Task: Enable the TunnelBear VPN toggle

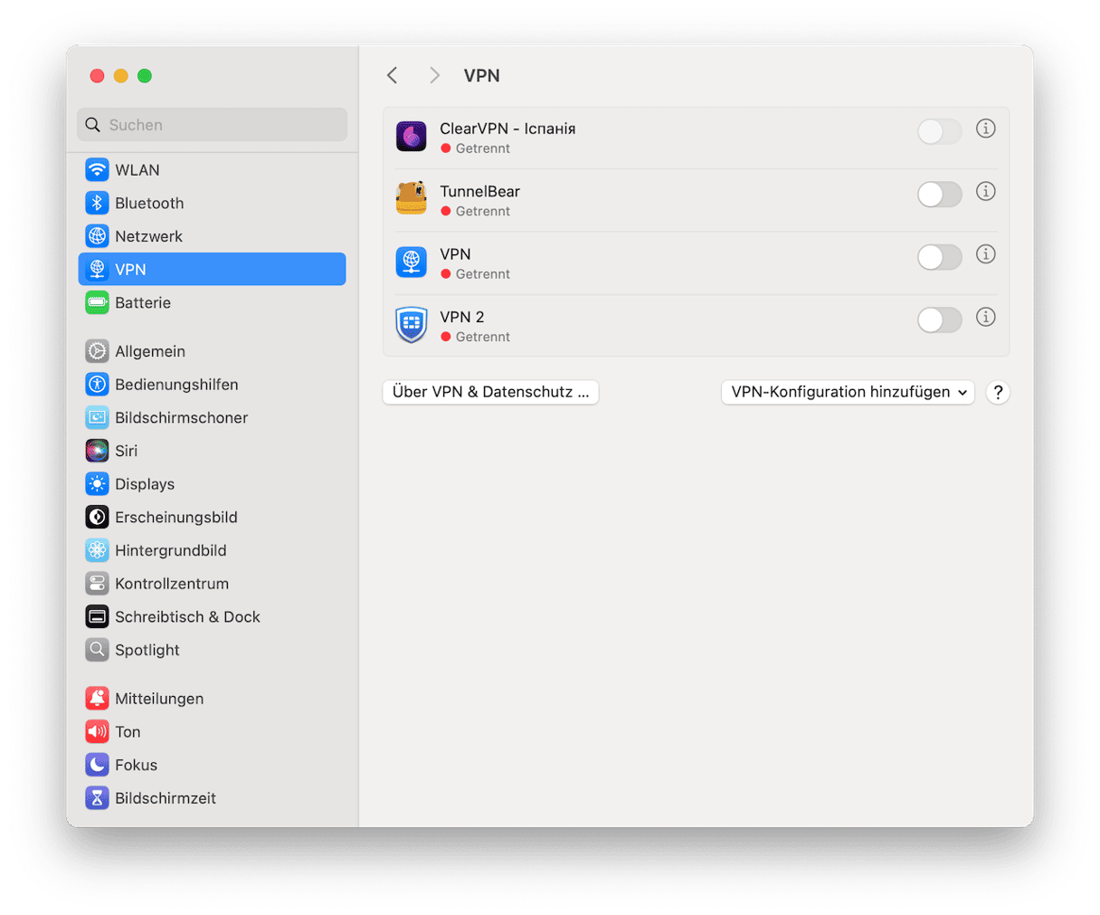Action: click(x=939, y=195)
